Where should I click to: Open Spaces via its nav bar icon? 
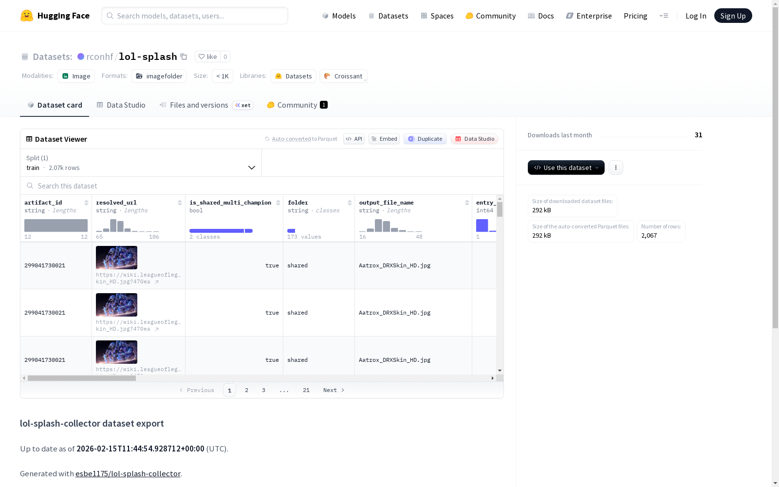[424, 16]
